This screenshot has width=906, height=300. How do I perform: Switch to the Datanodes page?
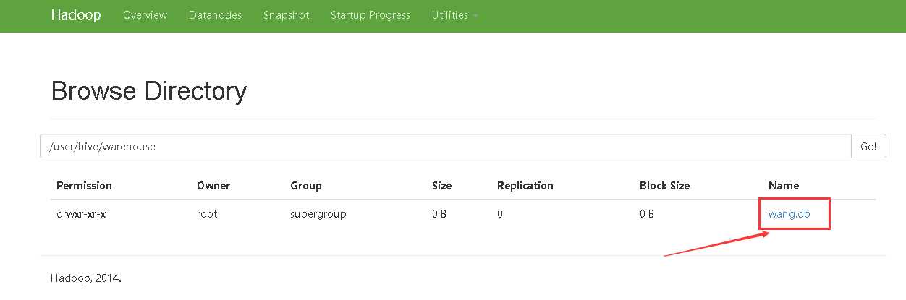tap(215, 15)
